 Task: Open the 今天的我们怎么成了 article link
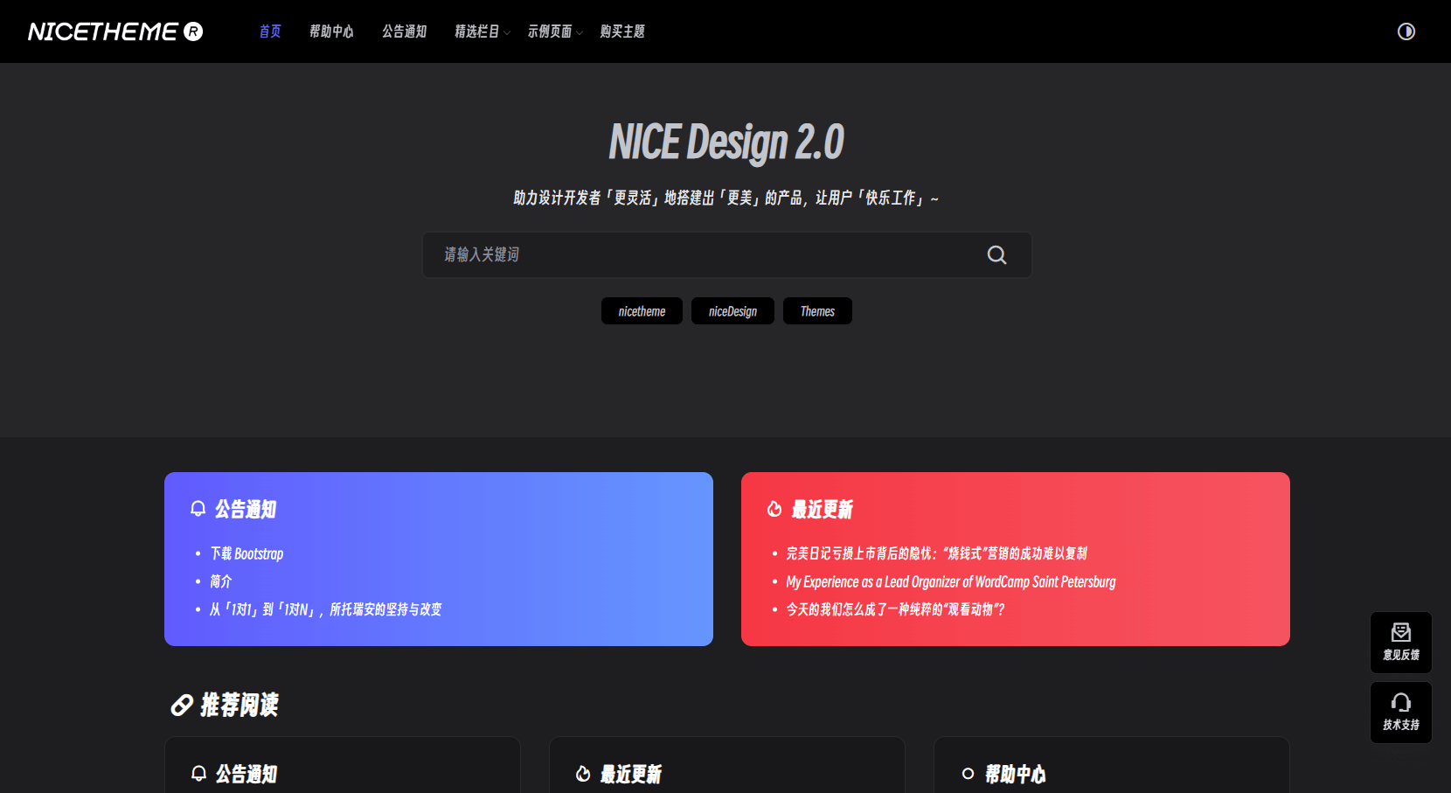click(x=895, y=609)
